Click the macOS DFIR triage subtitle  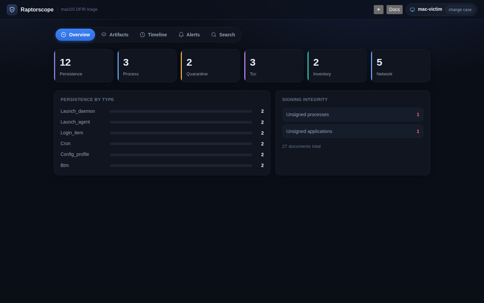tap(79, 9)
